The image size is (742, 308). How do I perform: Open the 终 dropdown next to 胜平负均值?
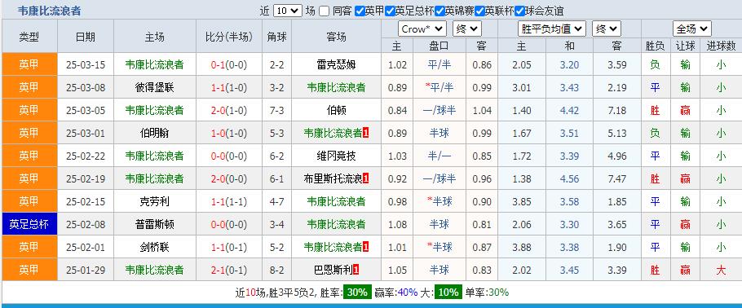606,29
